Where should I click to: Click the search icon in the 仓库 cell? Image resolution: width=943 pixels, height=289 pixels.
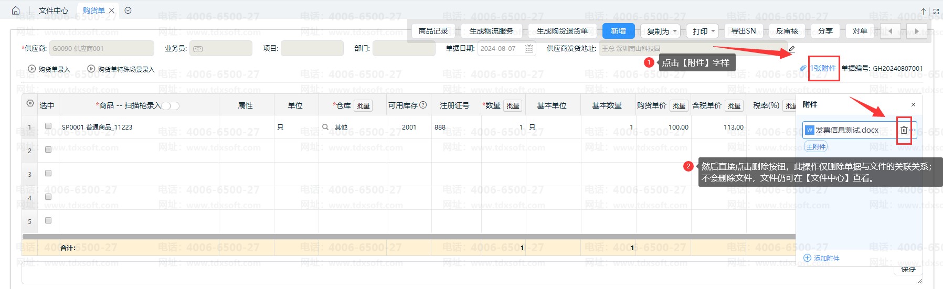tap(325, 127)
